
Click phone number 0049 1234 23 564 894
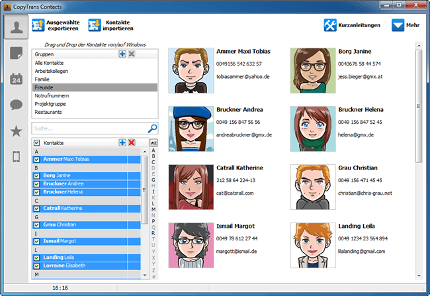pos(363,238)
